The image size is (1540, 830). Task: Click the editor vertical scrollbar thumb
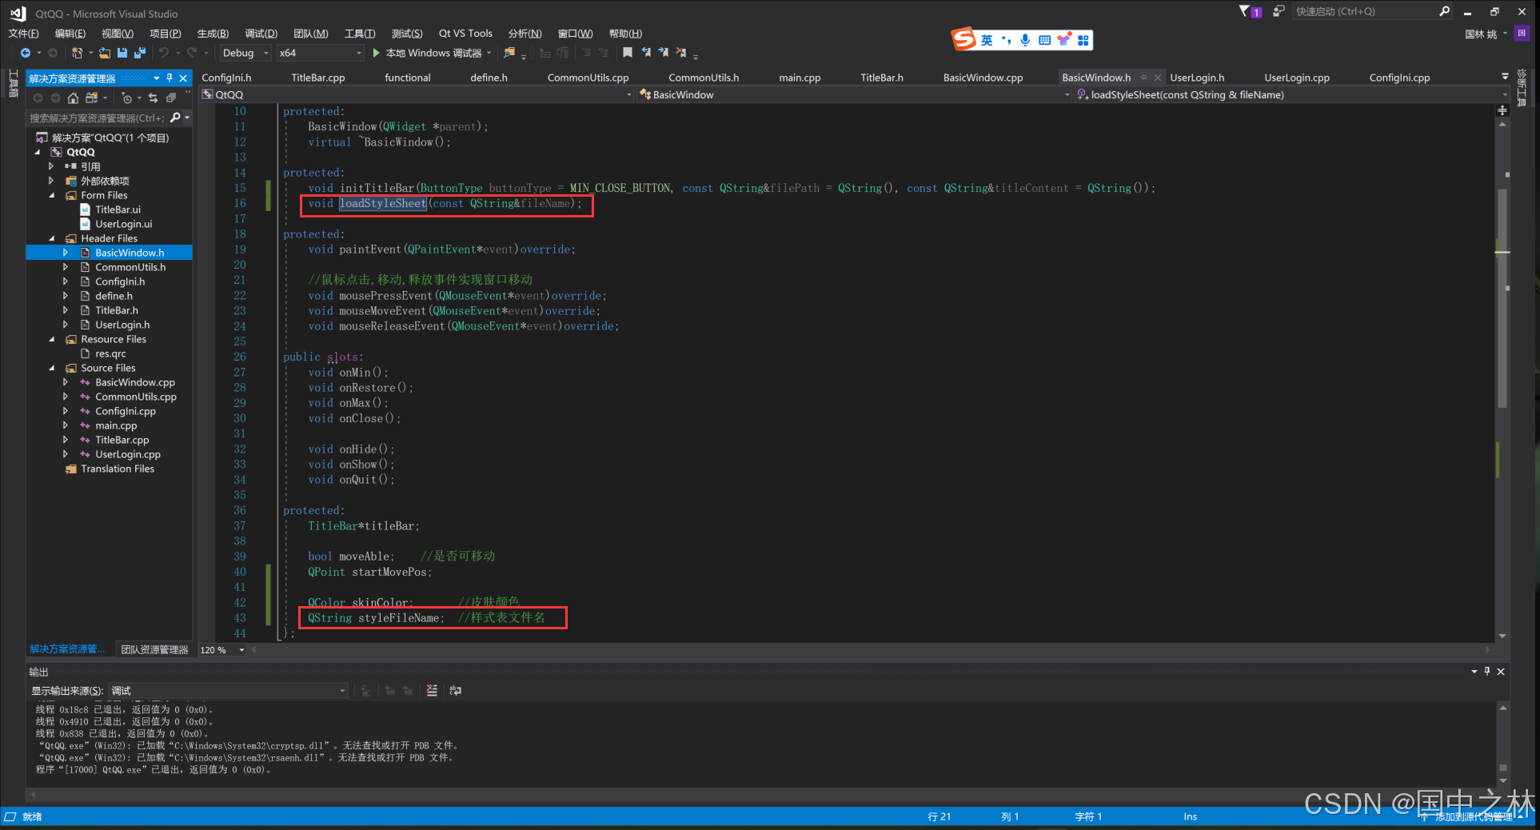(x=1502, y=300)
